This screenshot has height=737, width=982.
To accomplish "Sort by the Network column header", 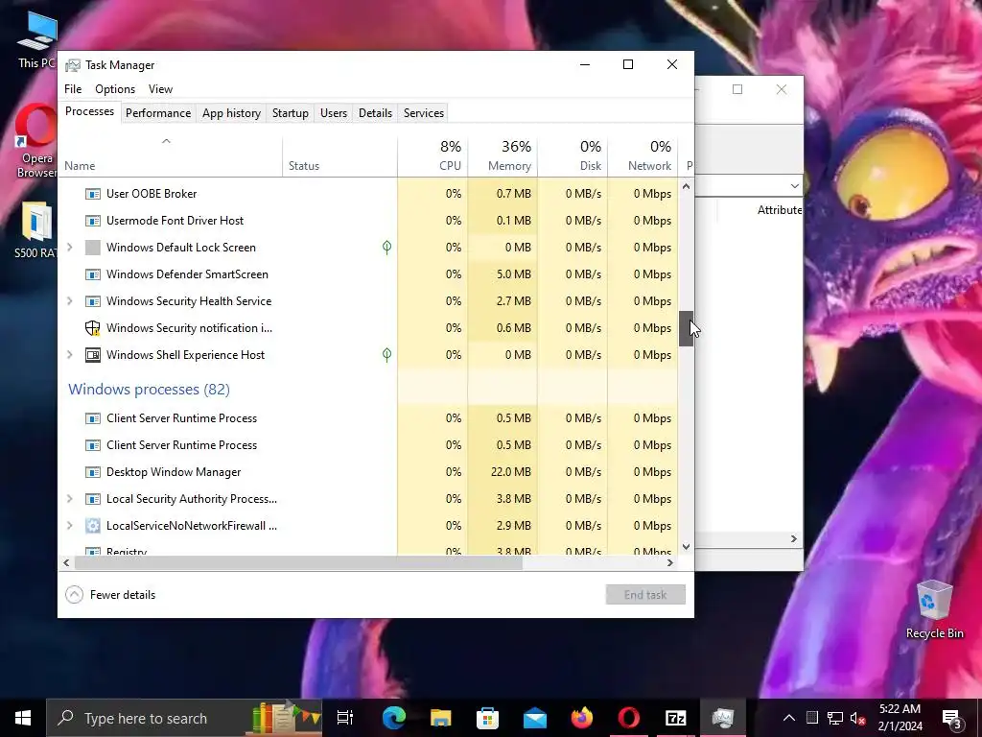I will point(643,156).
